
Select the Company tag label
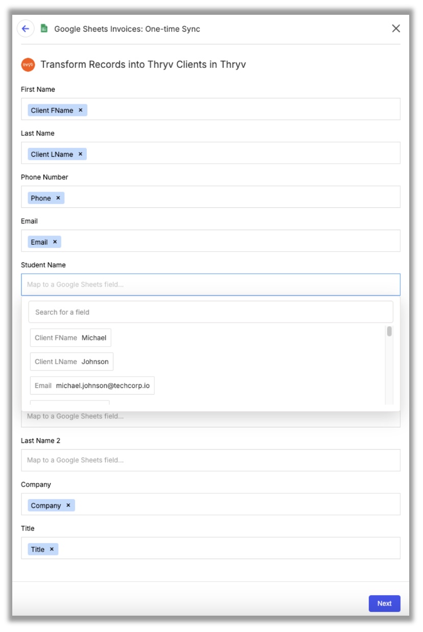click(46, 505)
